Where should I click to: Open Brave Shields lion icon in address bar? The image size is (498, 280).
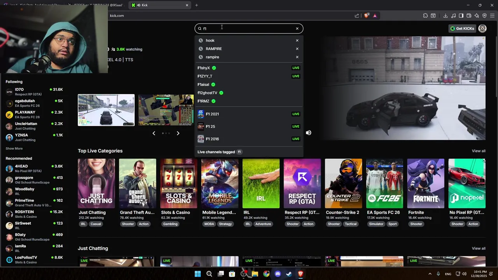coord(366,16)
